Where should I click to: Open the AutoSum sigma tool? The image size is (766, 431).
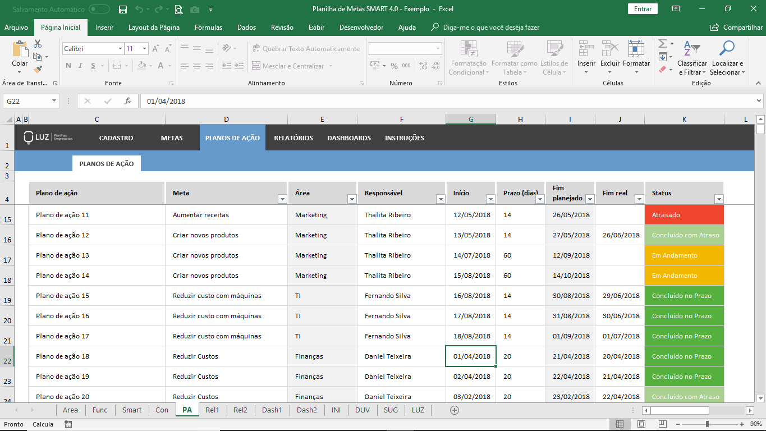(662, 44)
